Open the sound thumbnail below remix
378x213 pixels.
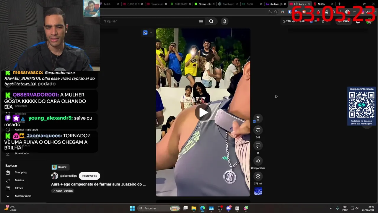click(x=258, y=191)
